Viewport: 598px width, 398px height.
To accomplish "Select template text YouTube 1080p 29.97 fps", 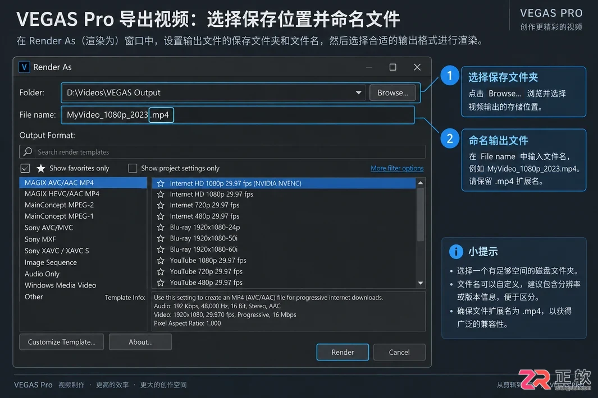I will (208, 261).
